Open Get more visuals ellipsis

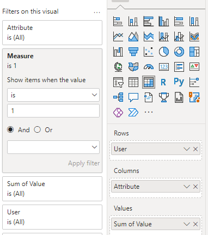coord(149,112)
